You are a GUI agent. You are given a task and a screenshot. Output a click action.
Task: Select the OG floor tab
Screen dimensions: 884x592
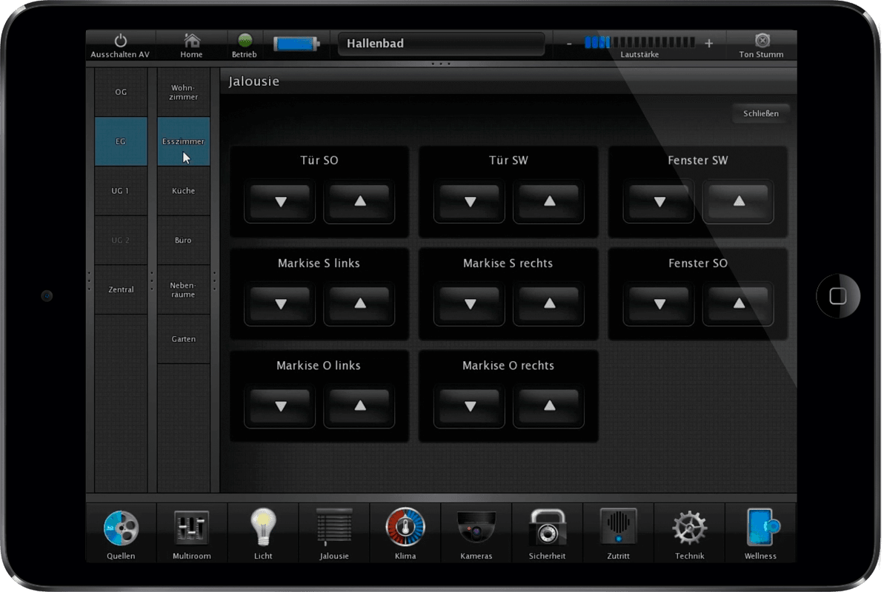121,92
